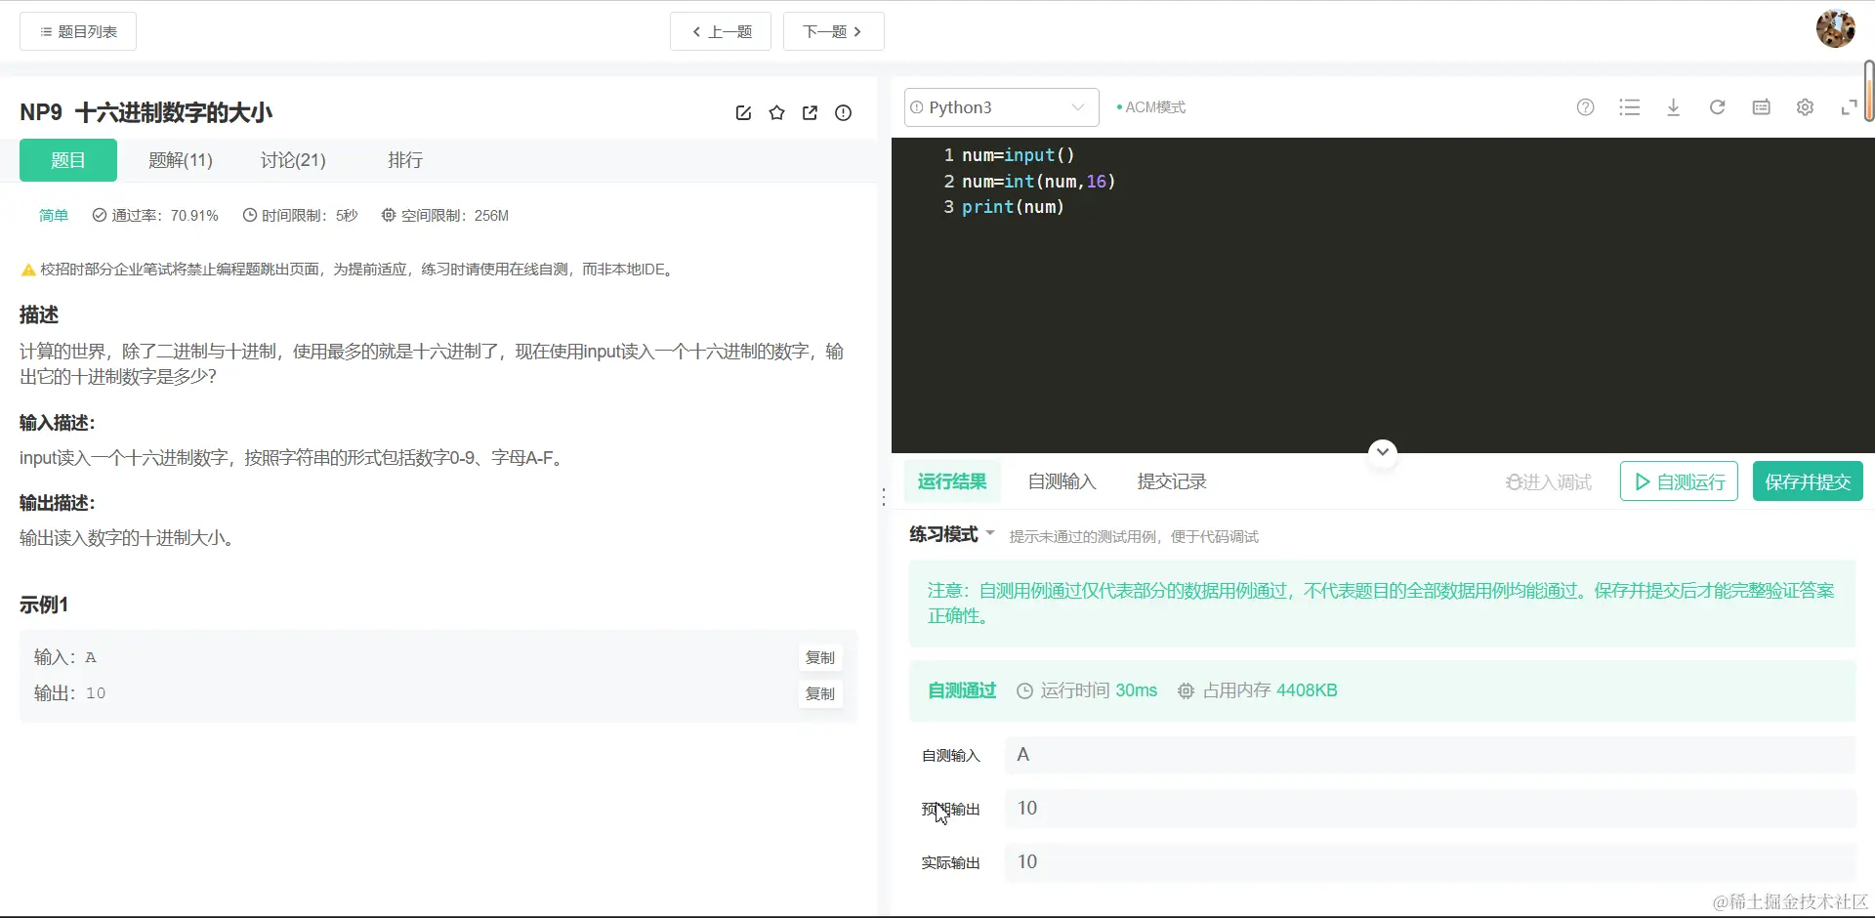The height and width of the screenshot is (918, 1875).
Task: Share the problem via the external link icon
Action: pyautogui.click(x=810, y=112)
